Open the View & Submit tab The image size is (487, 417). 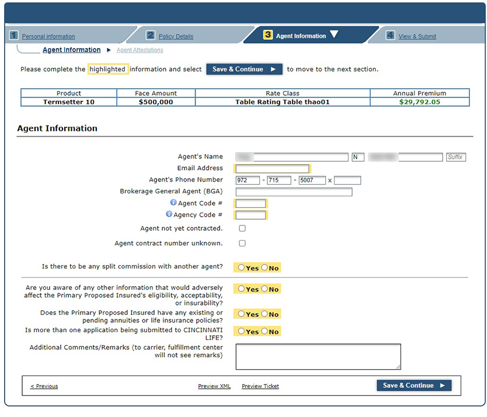click(417, 36)
